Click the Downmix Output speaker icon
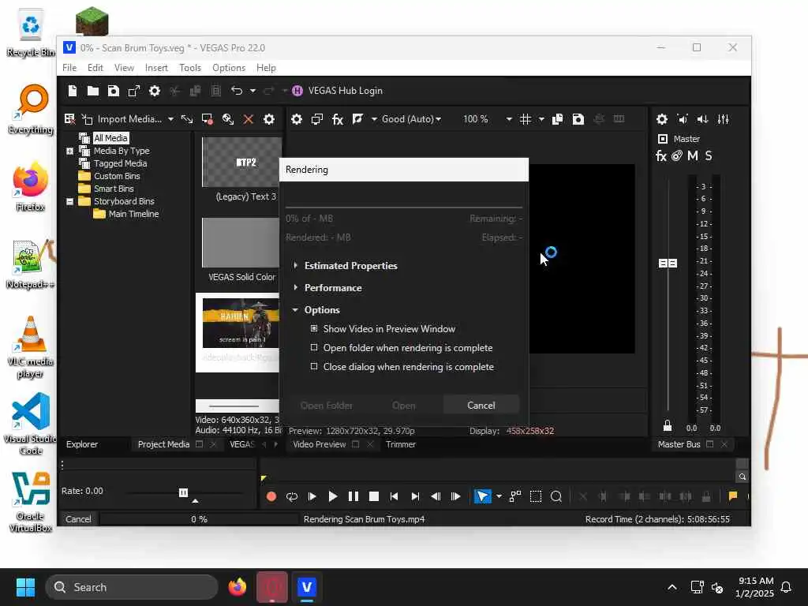Screen dimensions: 808x606 (x=683, y=119)
